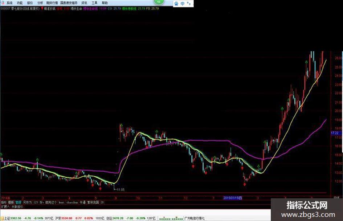Click the 另存为 button
This screenshot has height=221, width=343.
point(27,202)
